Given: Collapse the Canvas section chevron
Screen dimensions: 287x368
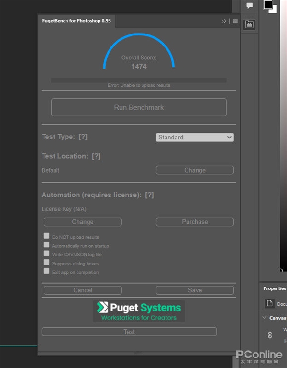Looking at the screenshot, I should click(264, 318).
